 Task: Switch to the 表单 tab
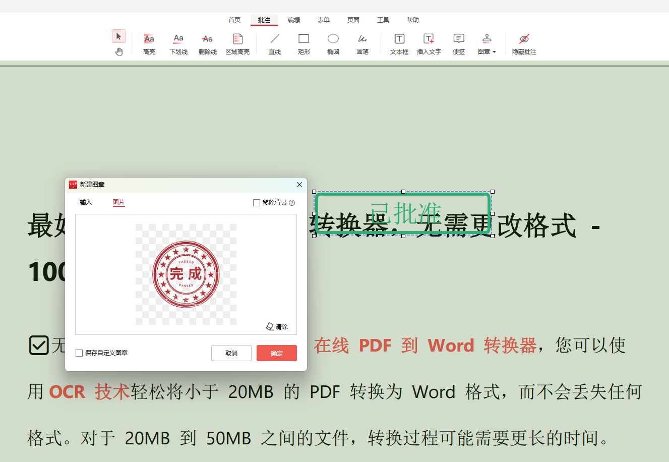[324, 20]
